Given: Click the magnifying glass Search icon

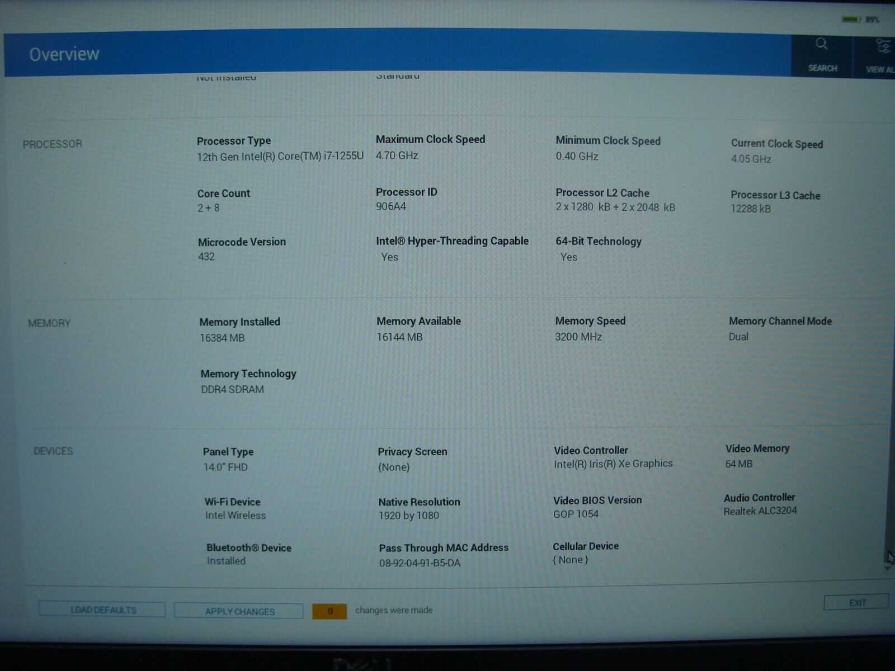Looking at the screenshot, I should click(x=822, y=44).
